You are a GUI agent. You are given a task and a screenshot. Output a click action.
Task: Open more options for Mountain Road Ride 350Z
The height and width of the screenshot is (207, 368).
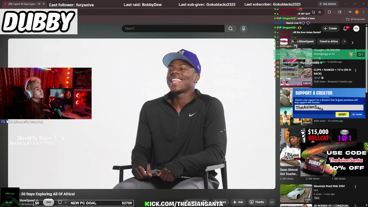pos(355,187)
